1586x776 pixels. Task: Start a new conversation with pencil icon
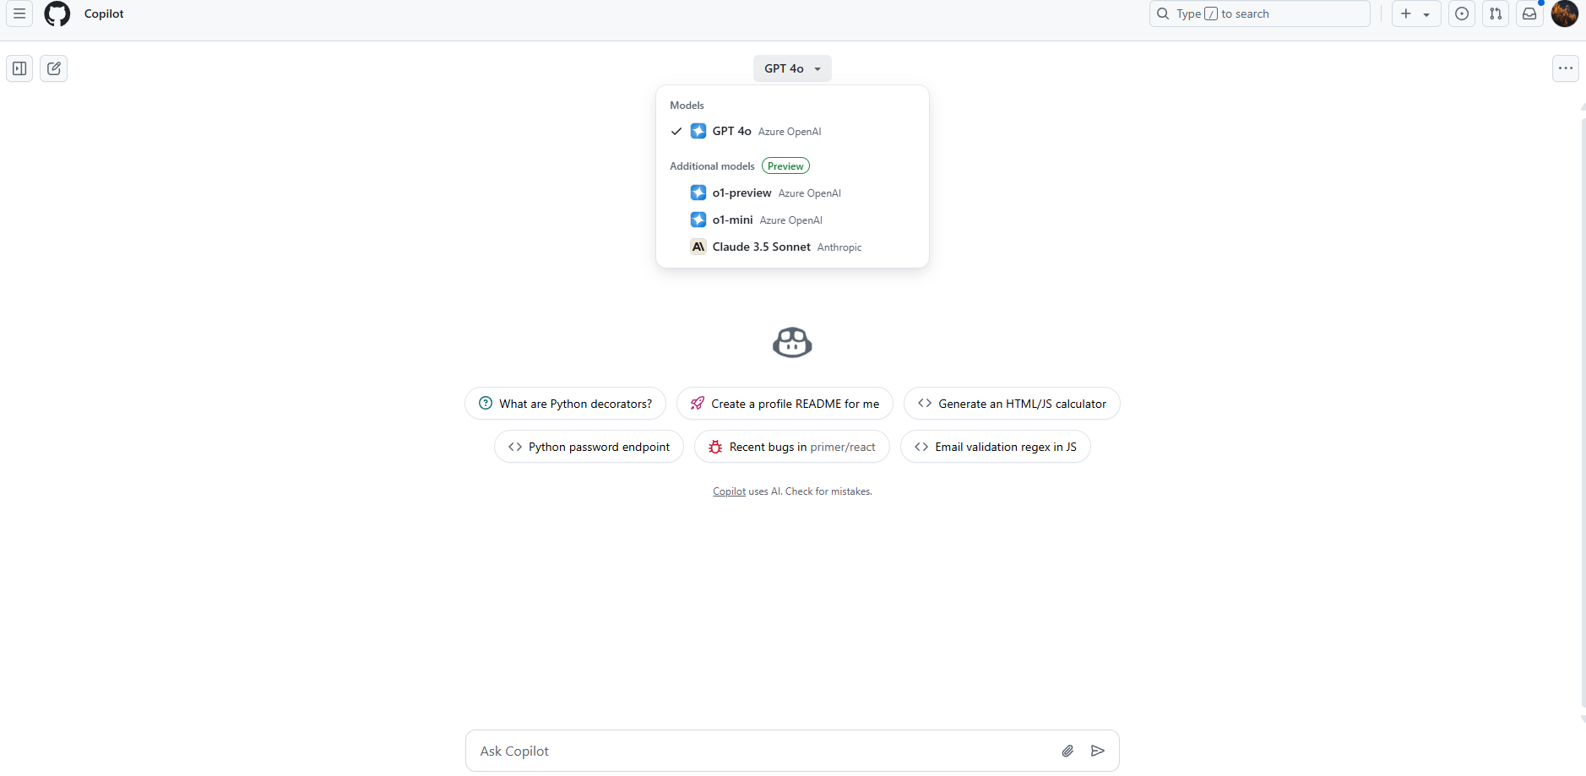point(54,68)
